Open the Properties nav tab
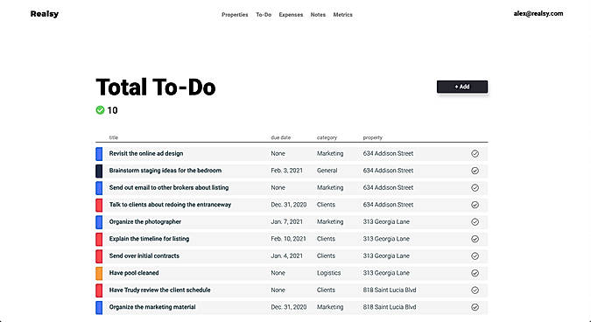The width and height of the screenshot is (591, 322). coord(235,15)
